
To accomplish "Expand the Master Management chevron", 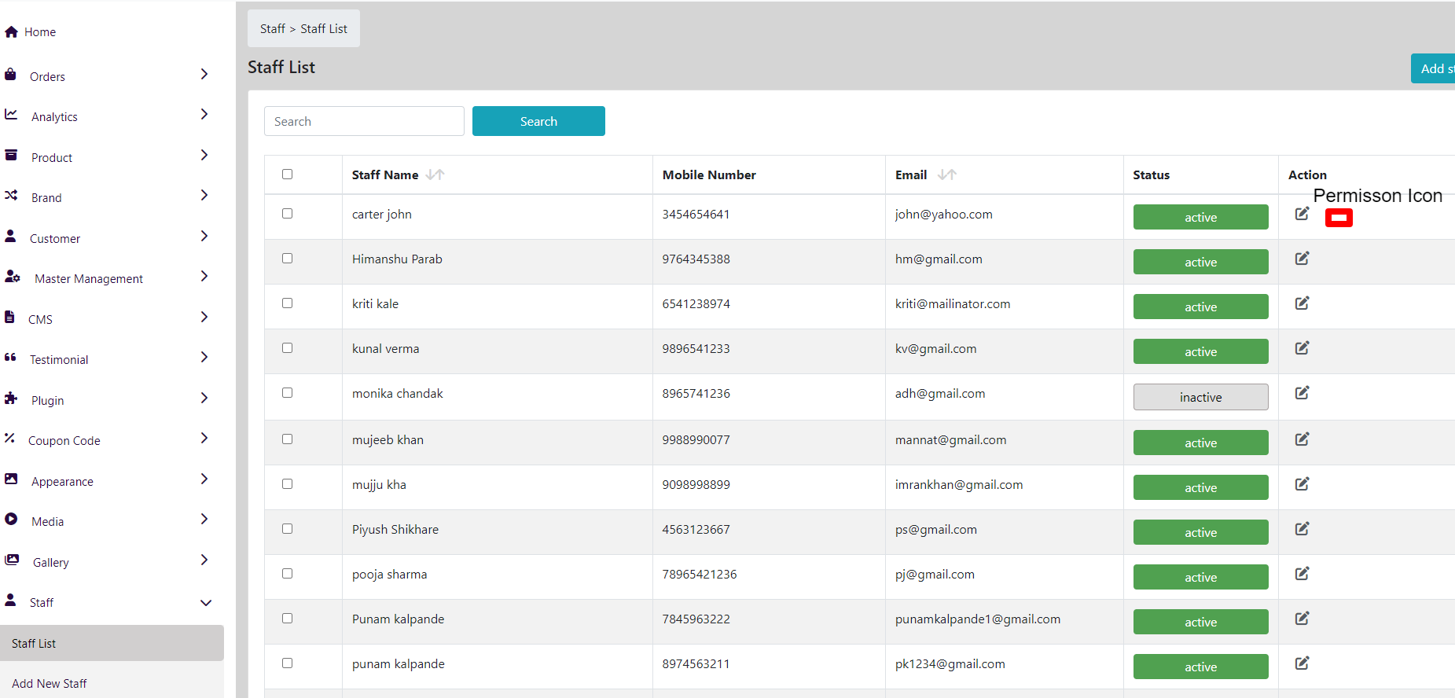I will coord(204,276).
